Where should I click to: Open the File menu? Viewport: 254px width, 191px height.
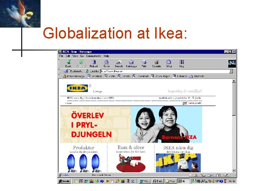tap(61, 56)
